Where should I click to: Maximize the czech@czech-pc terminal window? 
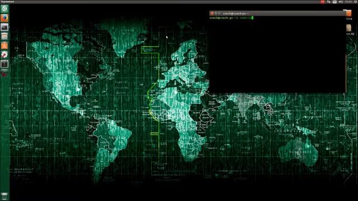click(219, 13)
